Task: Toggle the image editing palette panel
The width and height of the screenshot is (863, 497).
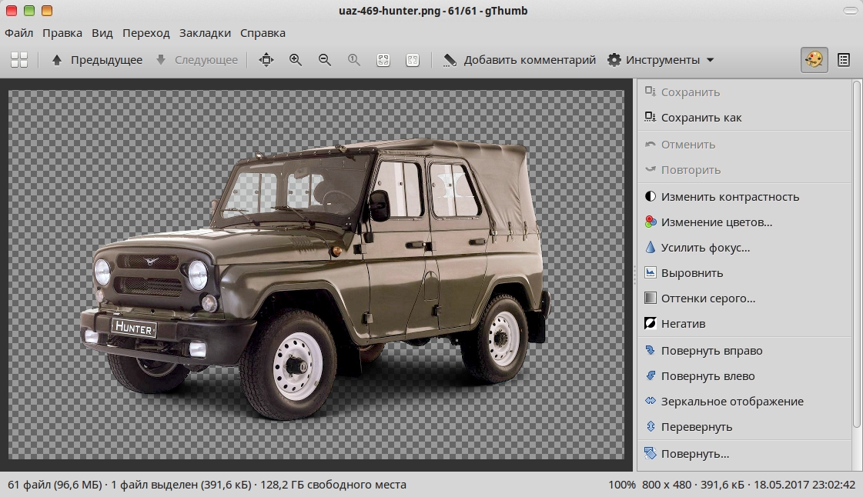Action: [x=814, y=60]
